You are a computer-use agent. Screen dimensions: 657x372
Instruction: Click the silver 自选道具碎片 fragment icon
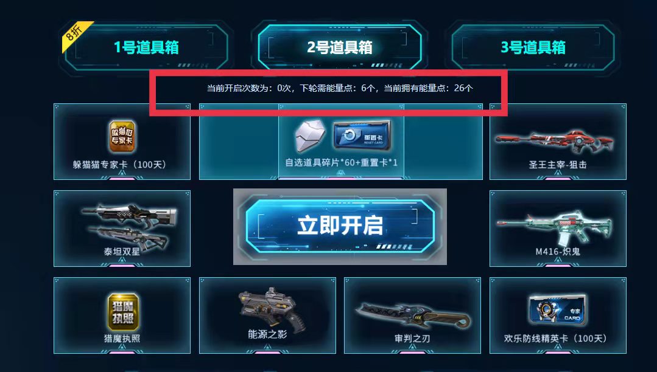(x=310, y=136)
